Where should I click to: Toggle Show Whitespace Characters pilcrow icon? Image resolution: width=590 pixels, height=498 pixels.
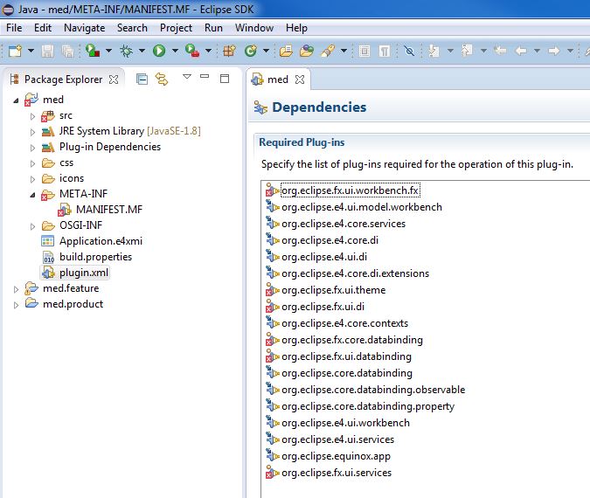point(385,51)
